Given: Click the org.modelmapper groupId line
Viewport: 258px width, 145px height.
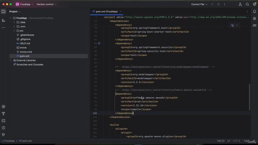Looking at the screenshot, I should click(x=144, y=74).
